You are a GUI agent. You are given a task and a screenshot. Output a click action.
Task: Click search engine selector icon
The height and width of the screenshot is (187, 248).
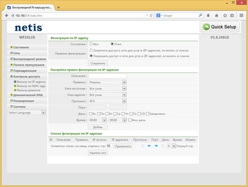pos(159,15)
